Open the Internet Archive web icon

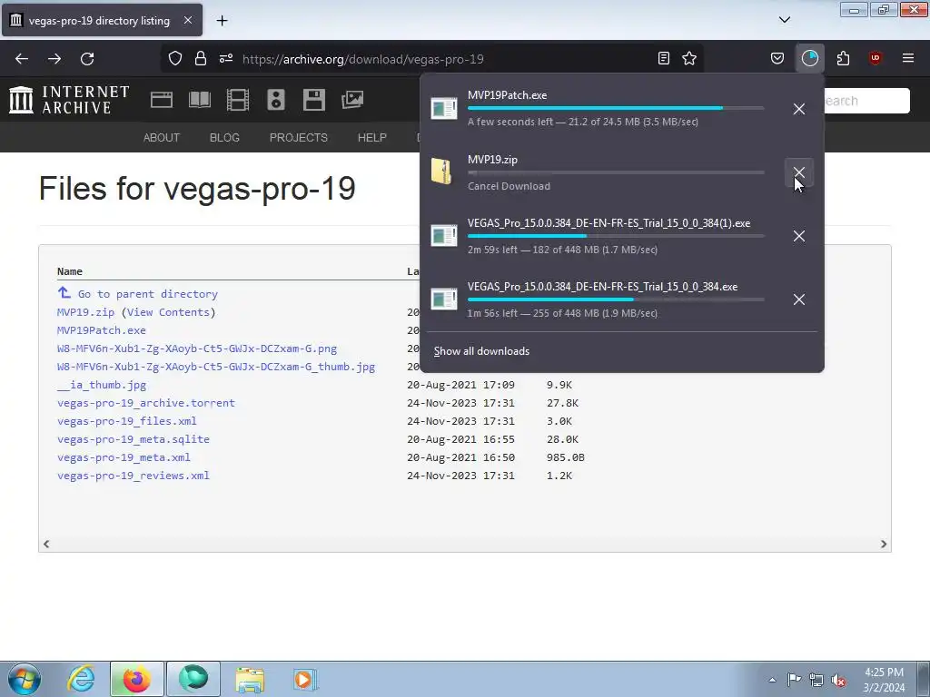[x=162, y=100]
